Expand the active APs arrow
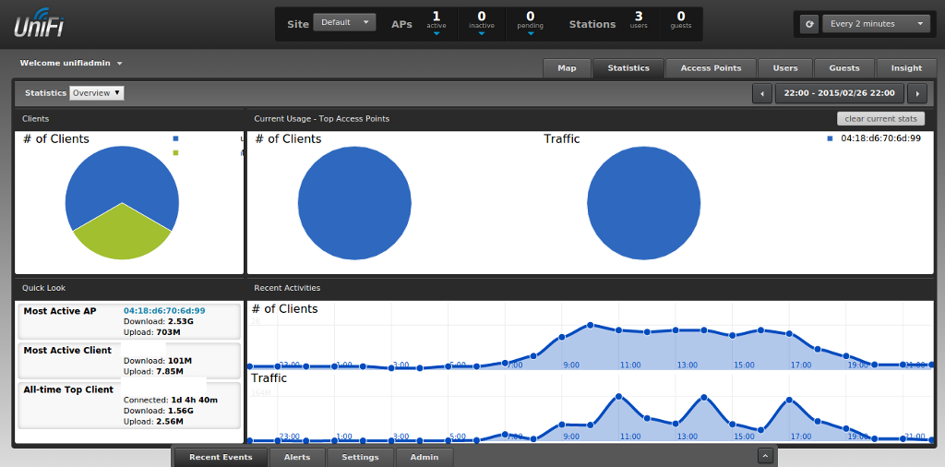This screenshot has height=467, width=945. point(437,34)
